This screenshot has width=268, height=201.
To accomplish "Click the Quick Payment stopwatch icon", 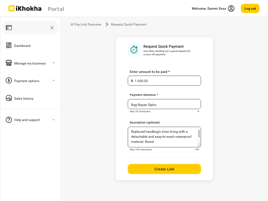I will [134, 49].
